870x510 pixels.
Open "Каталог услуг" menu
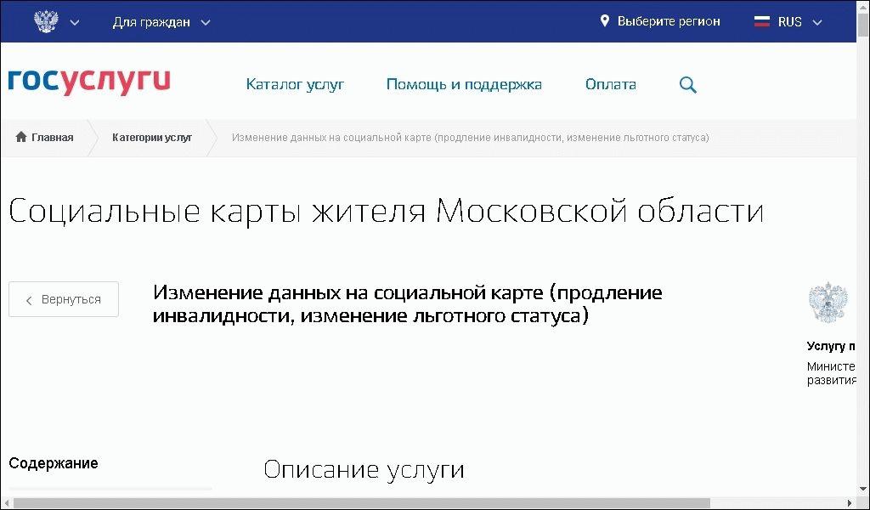295,84
